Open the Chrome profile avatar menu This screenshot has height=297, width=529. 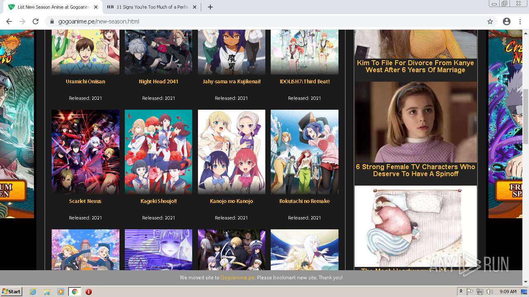pos(507,21)
